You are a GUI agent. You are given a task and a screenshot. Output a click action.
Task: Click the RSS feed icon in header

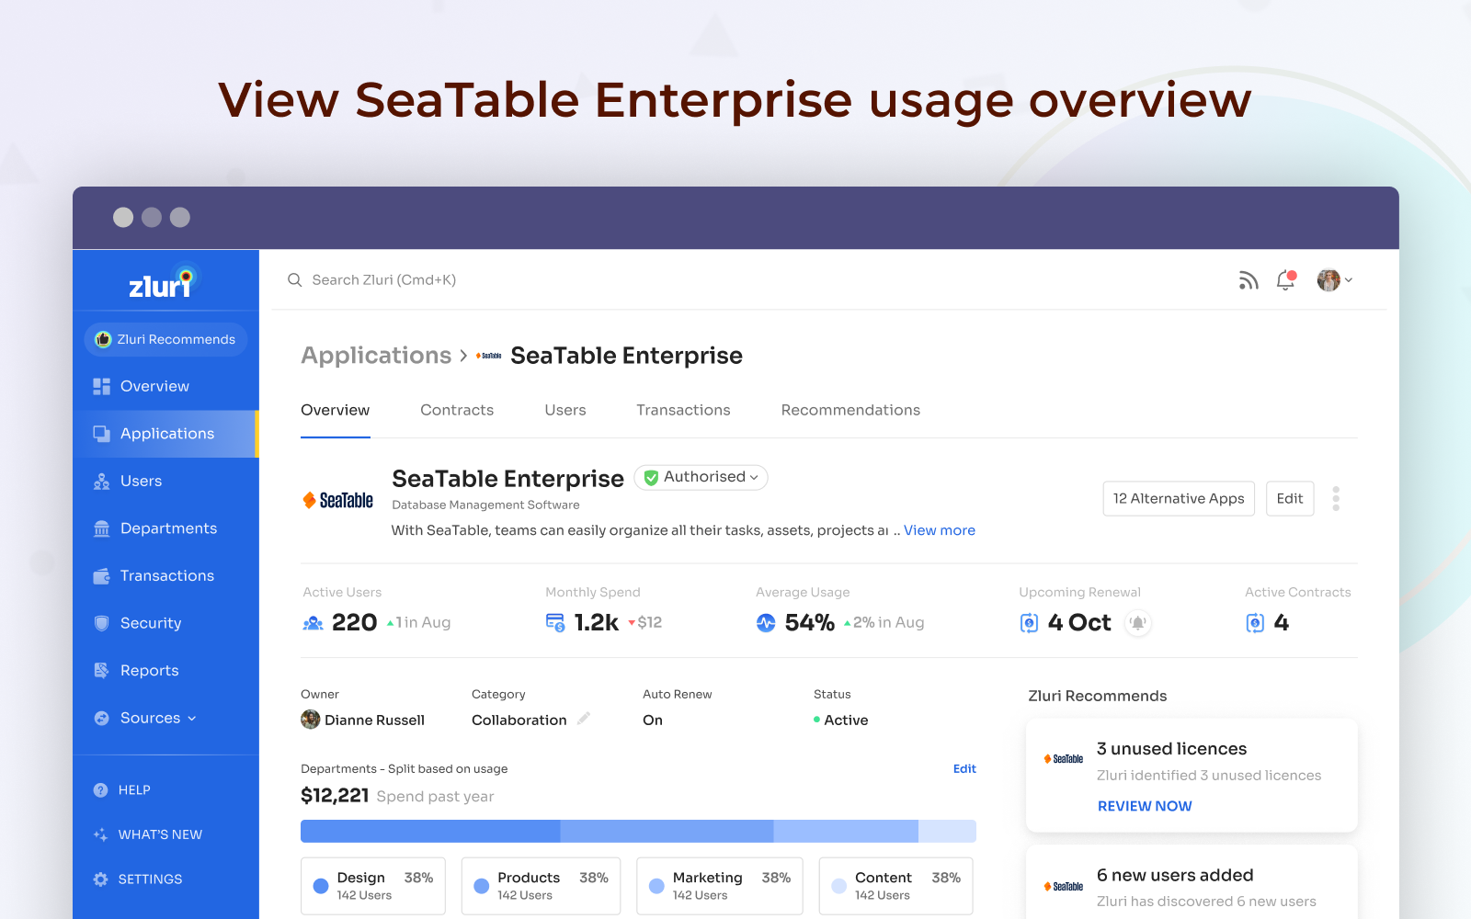click(x=1248, y=280)
